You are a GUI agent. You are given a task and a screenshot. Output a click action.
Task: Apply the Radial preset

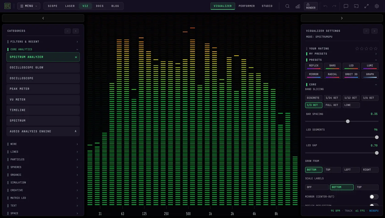[x=332, y=75]
